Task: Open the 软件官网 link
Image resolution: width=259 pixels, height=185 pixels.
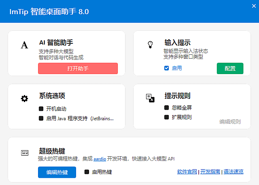Action: pyautogui.click(x=187, y=172)
